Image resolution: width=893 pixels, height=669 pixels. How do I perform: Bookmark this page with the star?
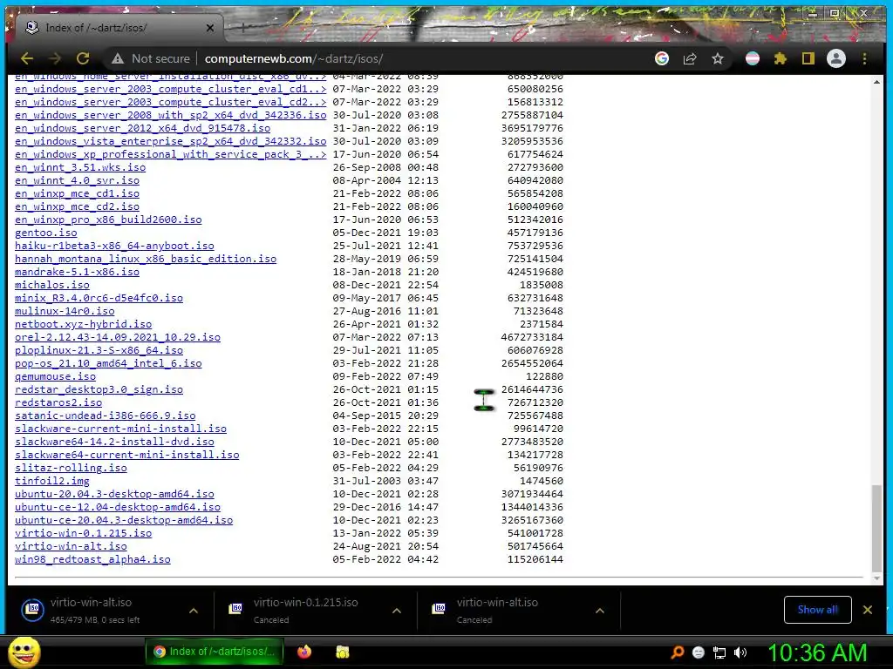coord(718,58)
